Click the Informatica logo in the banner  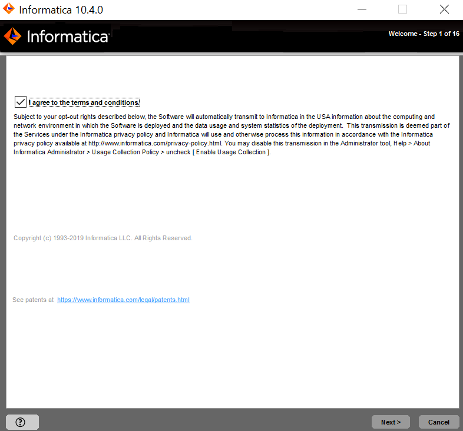pos(57,37)
